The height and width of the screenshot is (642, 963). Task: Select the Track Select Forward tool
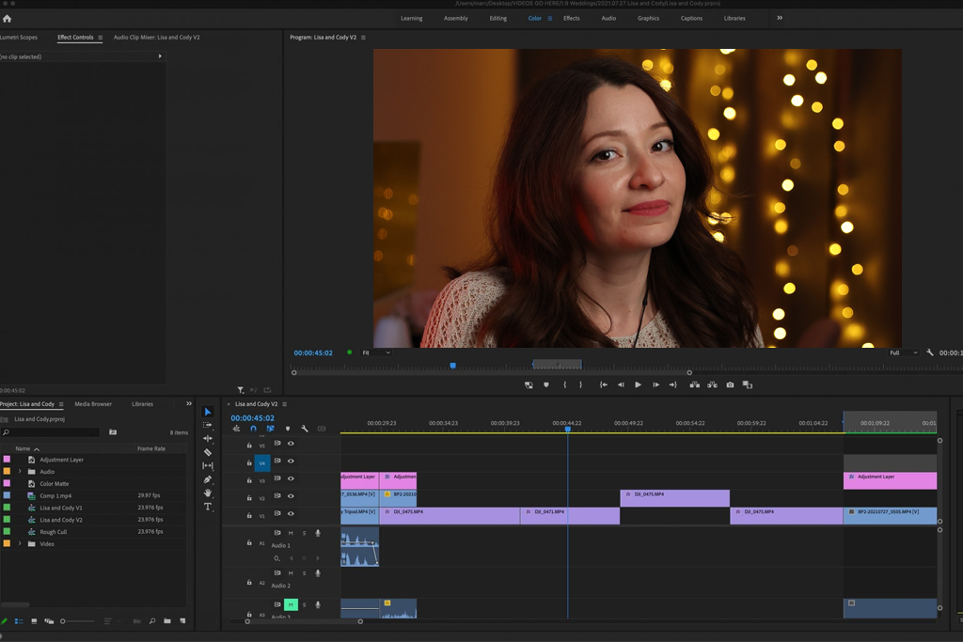point(208,425)
